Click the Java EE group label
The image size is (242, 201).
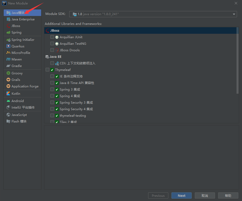[x=55, y=57]
